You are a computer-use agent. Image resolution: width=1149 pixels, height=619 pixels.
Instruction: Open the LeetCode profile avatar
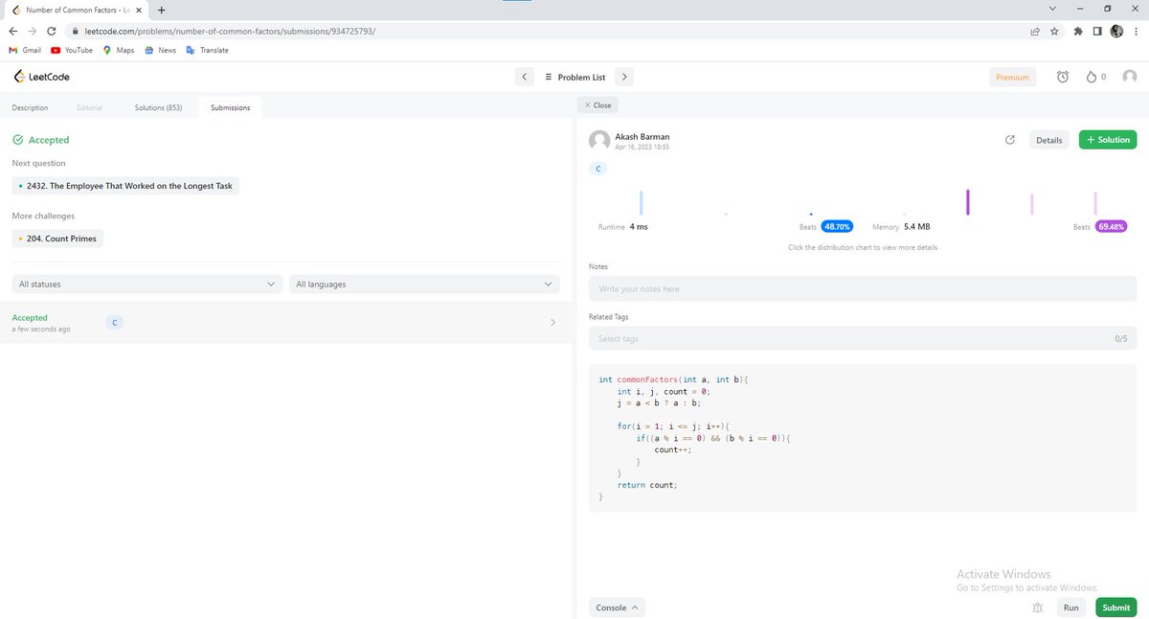point(1130,77)
